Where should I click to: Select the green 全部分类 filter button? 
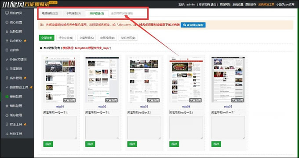47,38
